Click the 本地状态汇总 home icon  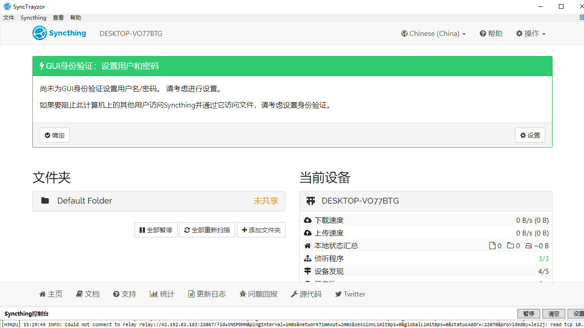click(308, 246)
